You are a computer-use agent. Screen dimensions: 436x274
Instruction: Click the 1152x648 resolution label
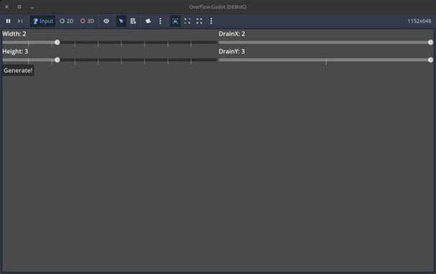(x=419, y=21)
